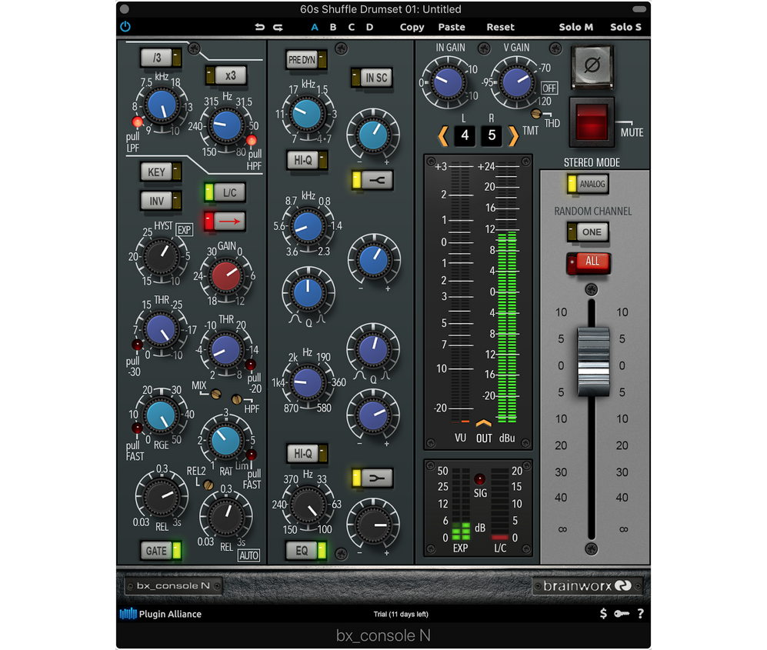
Task: Click the OUT meter mode arrow
Action: [483, 422]
